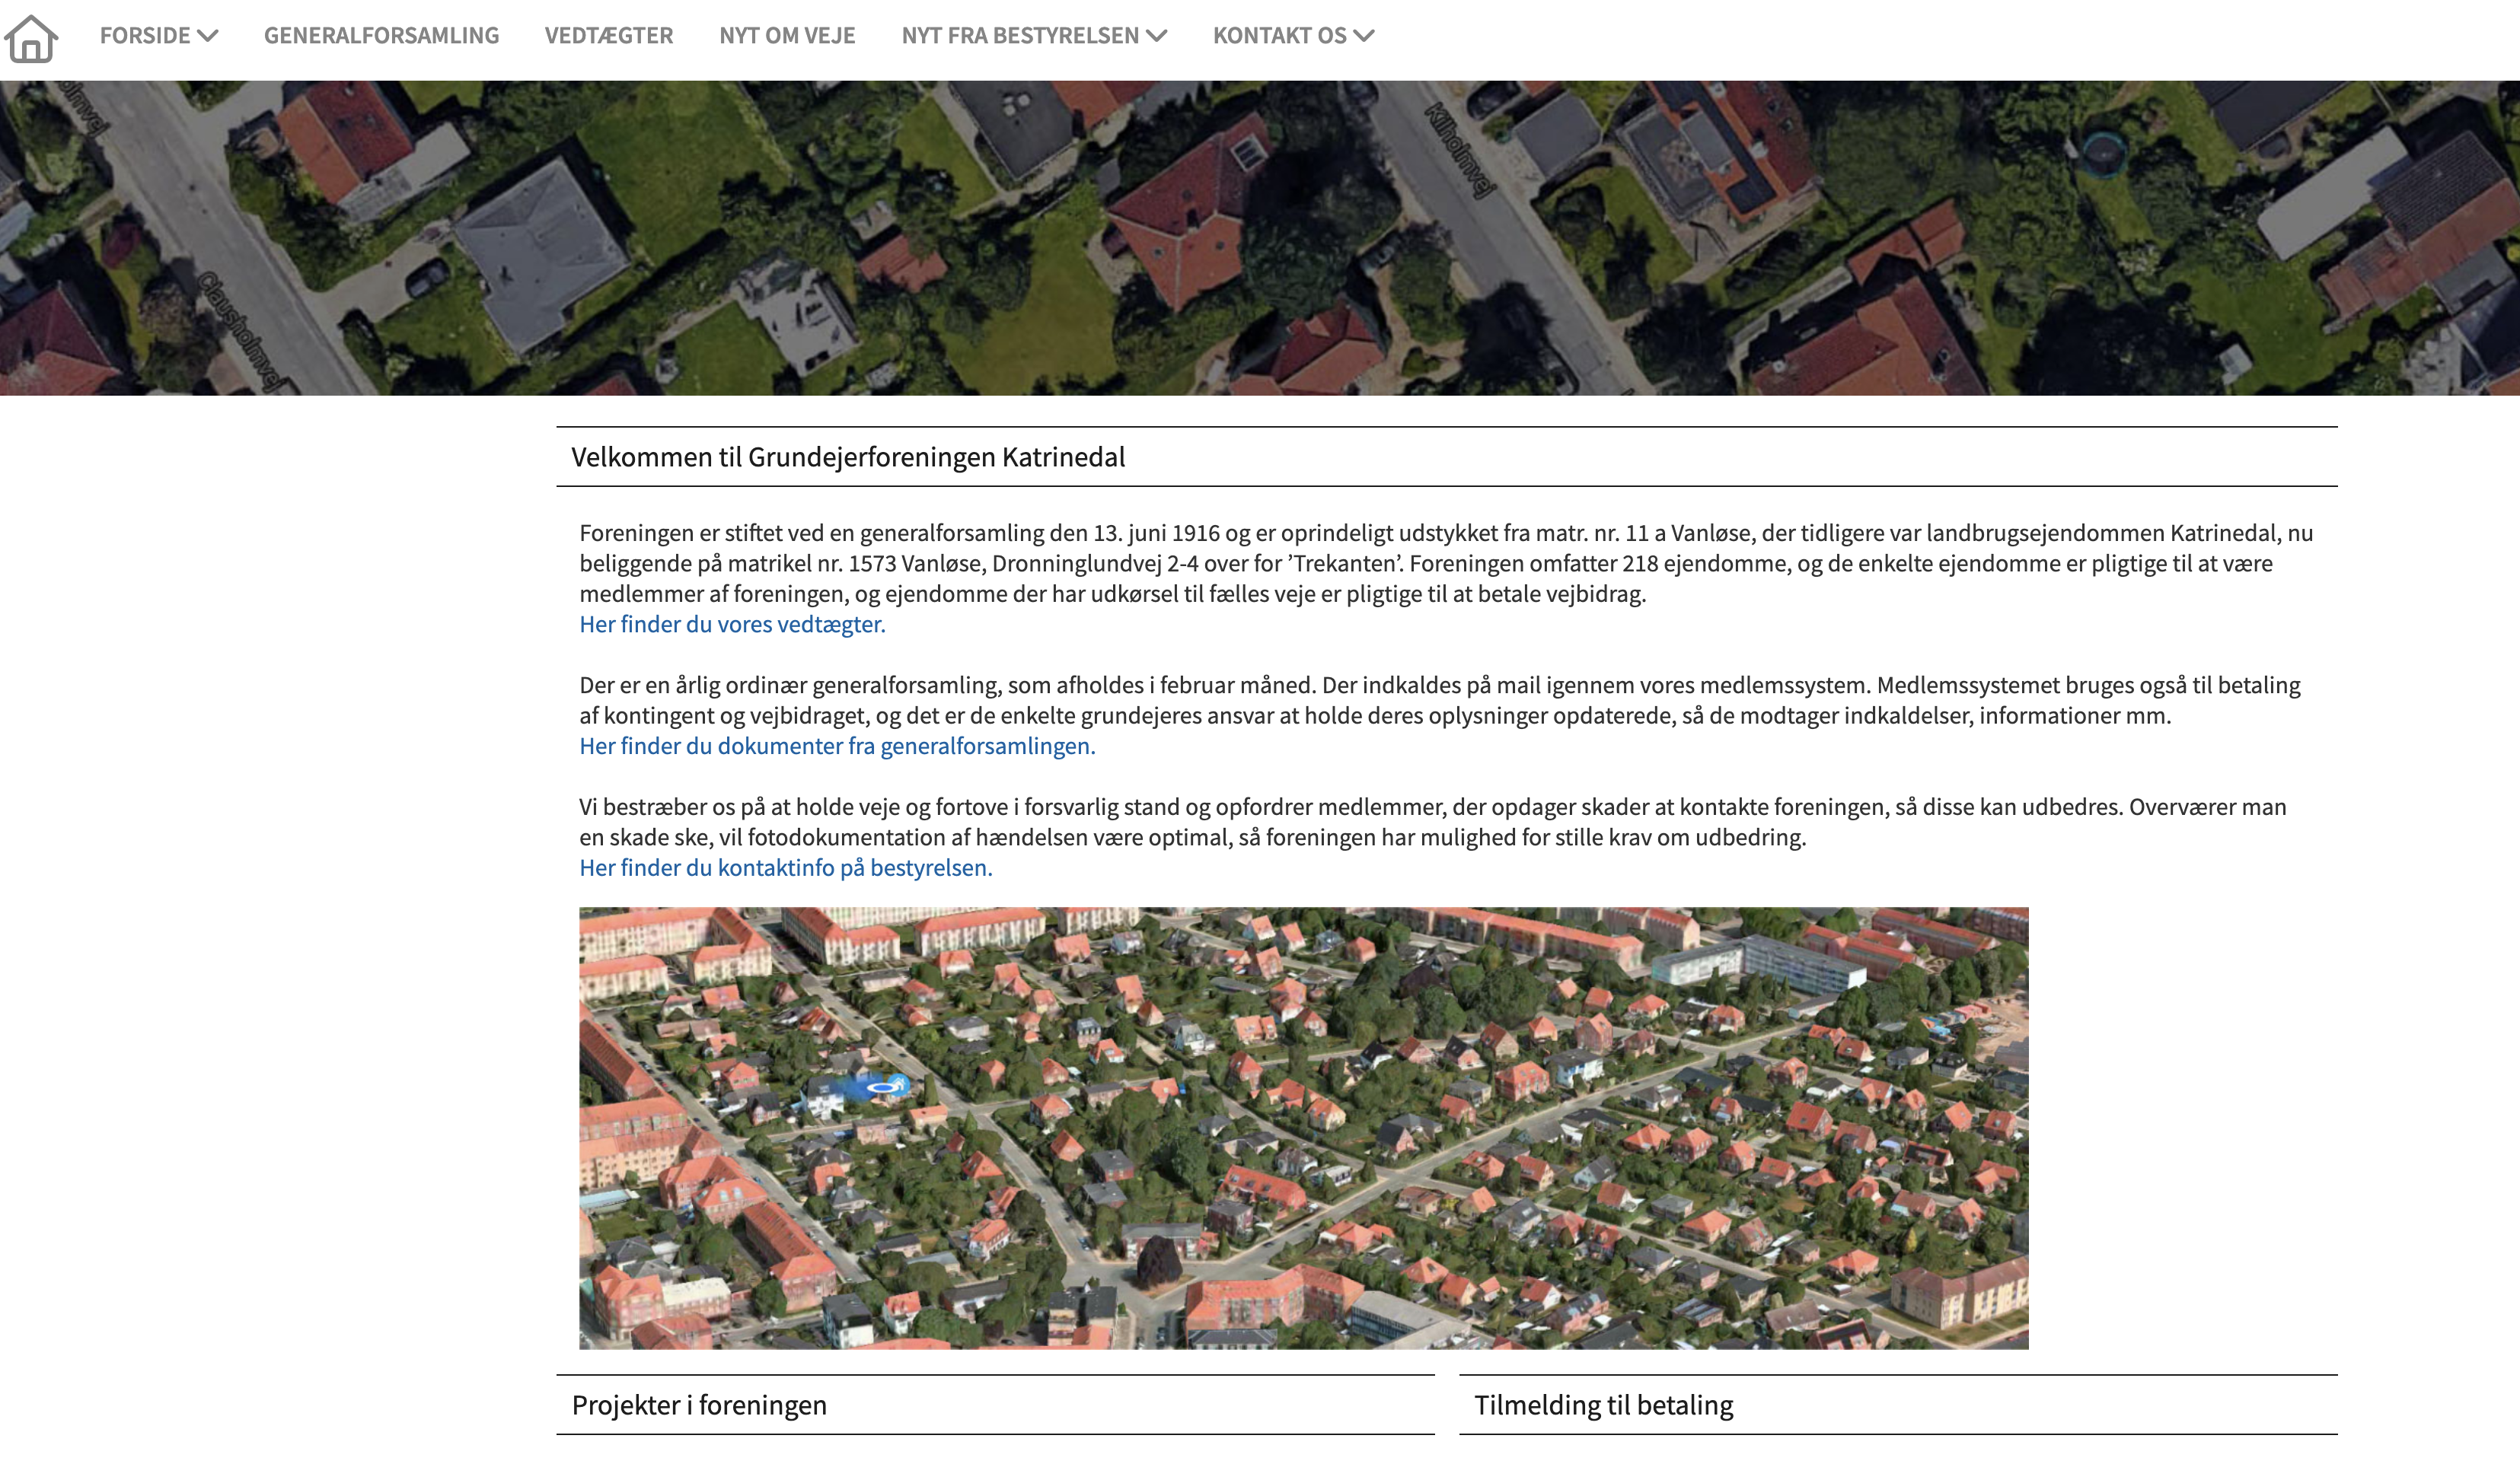Open the NYT FRA BESTYRELSEN menu
The image size is (2520, 1464).
(1020, 36)
